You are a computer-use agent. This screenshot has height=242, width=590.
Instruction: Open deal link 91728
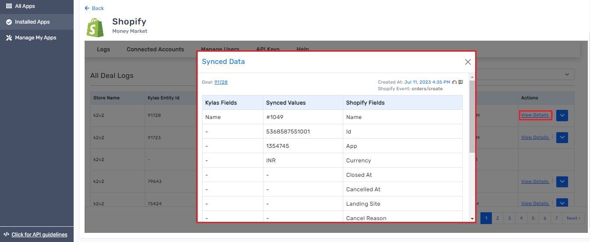[221, 82]
